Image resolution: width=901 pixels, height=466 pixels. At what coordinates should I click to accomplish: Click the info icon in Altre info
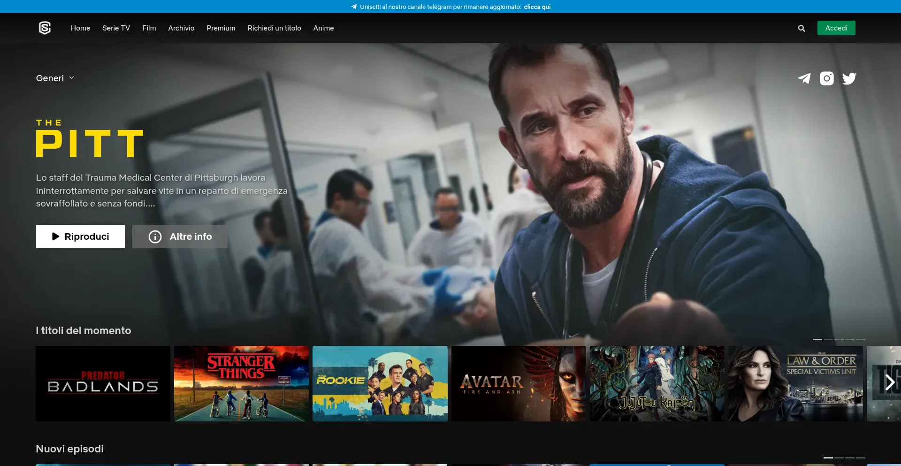155,237
